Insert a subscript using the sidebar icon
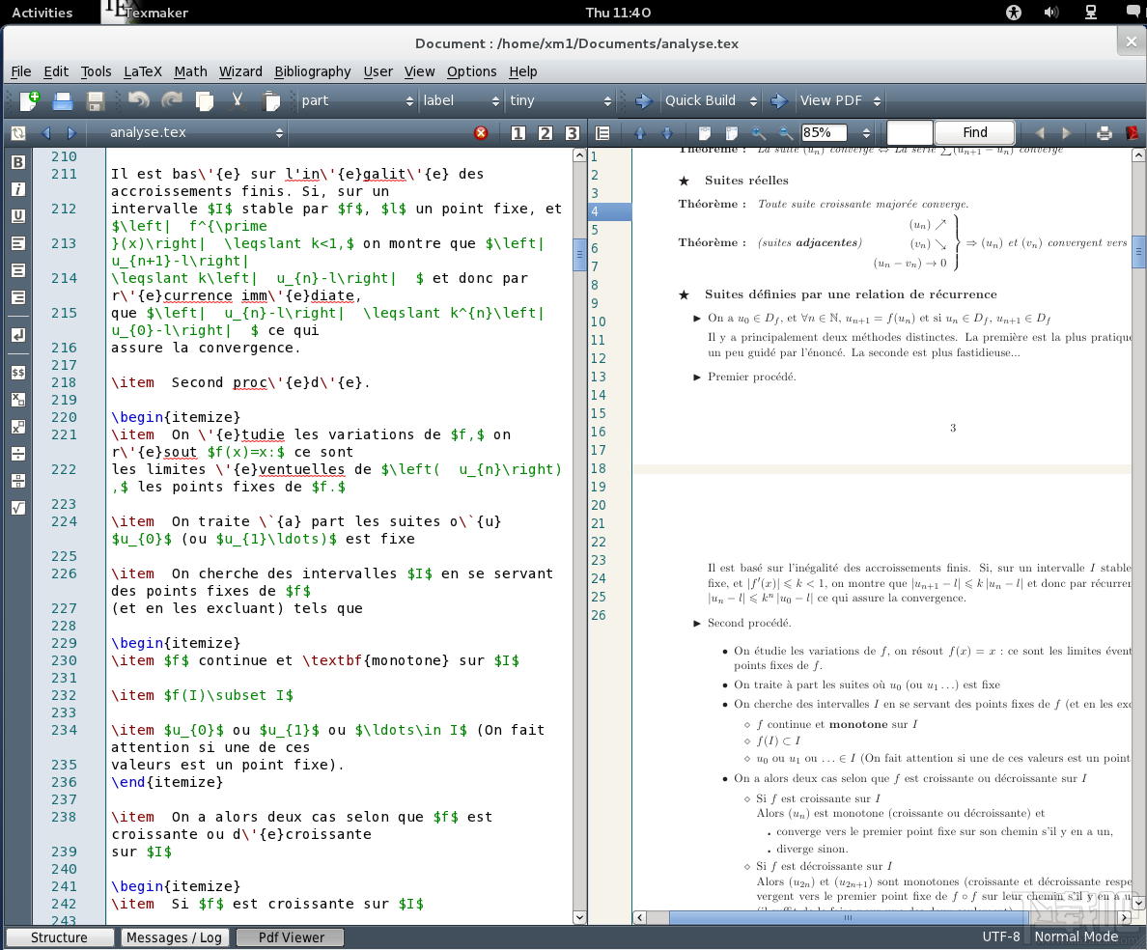1147x950 pixels. point(17,399)
